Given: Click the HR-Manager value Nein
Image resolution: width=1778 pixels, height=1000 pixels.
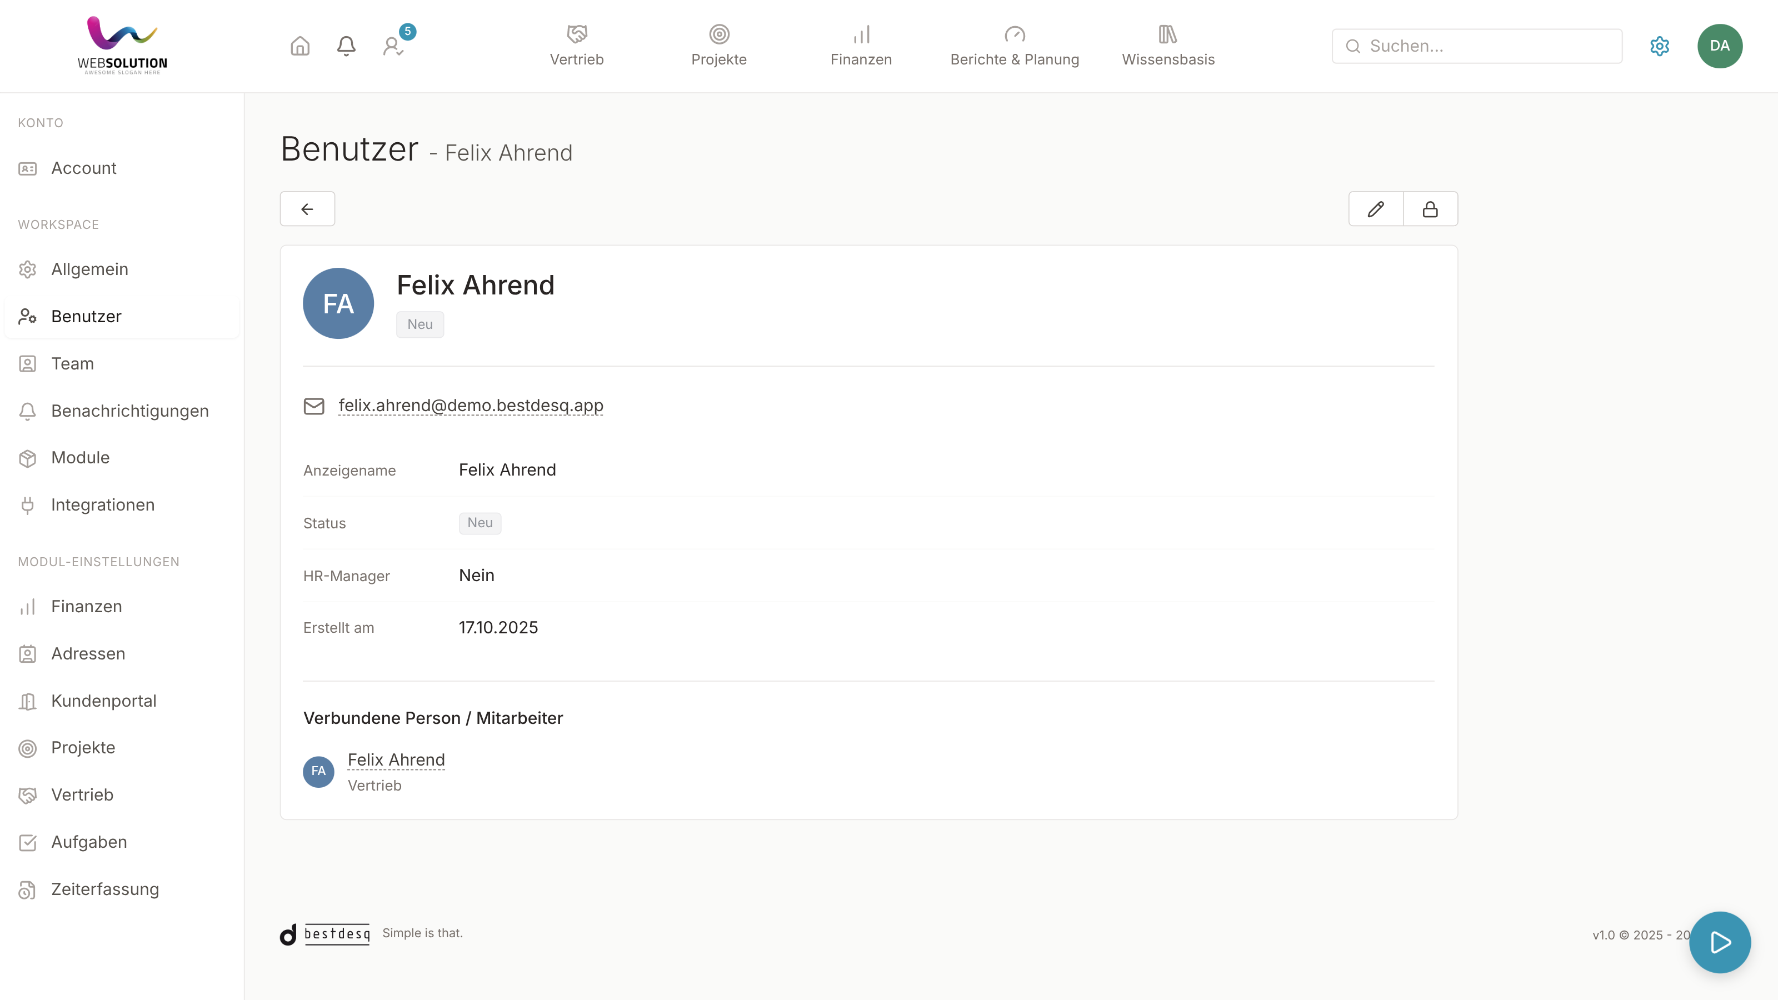Looking at the screenshot, I should (x=476, y=576).
